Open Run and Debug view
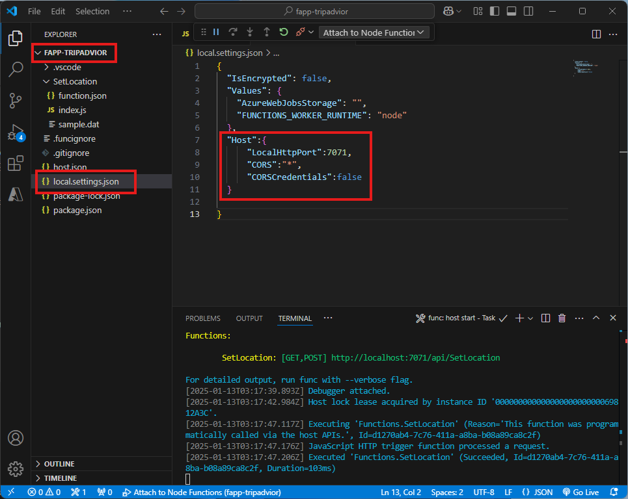The height and width of the screenshot is (499, 628). pos(15,132)
